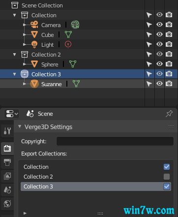Screen dimensions: 178x217
Task: Select the Cube mesh data icon
Action: tap(68, 34)
